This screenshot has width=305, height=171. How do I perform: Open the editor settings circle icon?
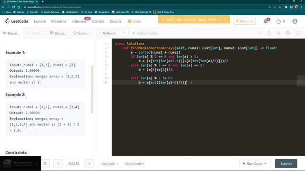tap(288, 33)
